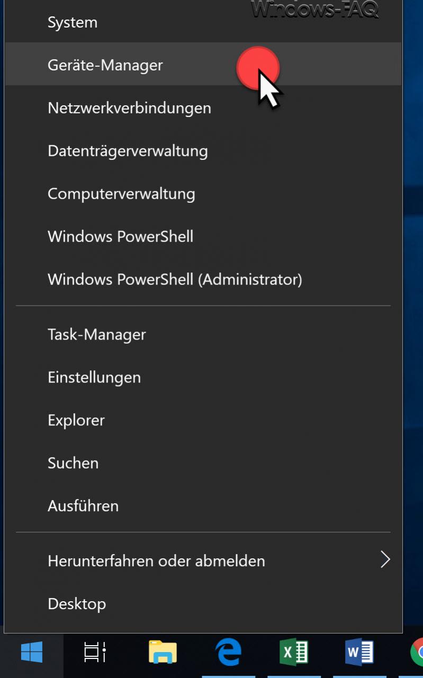Image resolution: width=423 pixels, height=678 pixels.
Task: Choose Explorer menu entry
Action: 203,420
